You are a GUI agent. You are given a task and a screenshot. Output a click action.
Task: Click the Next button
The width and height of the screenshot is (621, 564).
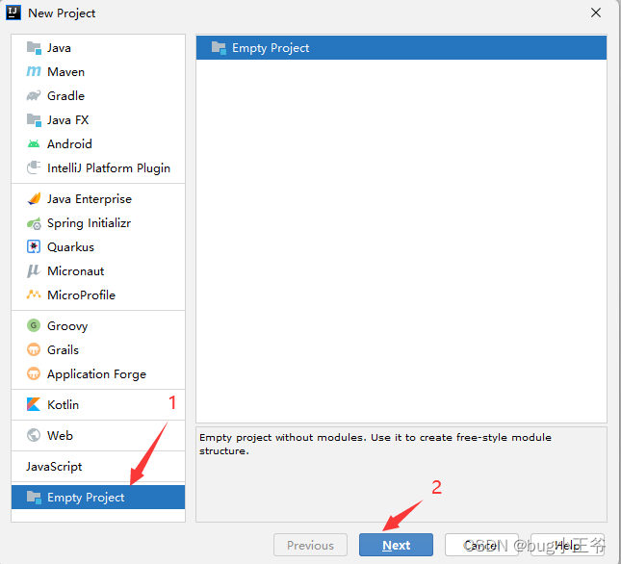(x=396, y=545)
